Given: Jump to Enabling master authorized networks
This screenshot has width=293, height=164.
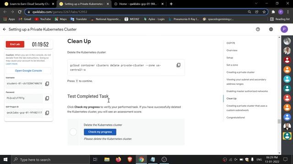Looking at the screenshot, I should 247,91.
